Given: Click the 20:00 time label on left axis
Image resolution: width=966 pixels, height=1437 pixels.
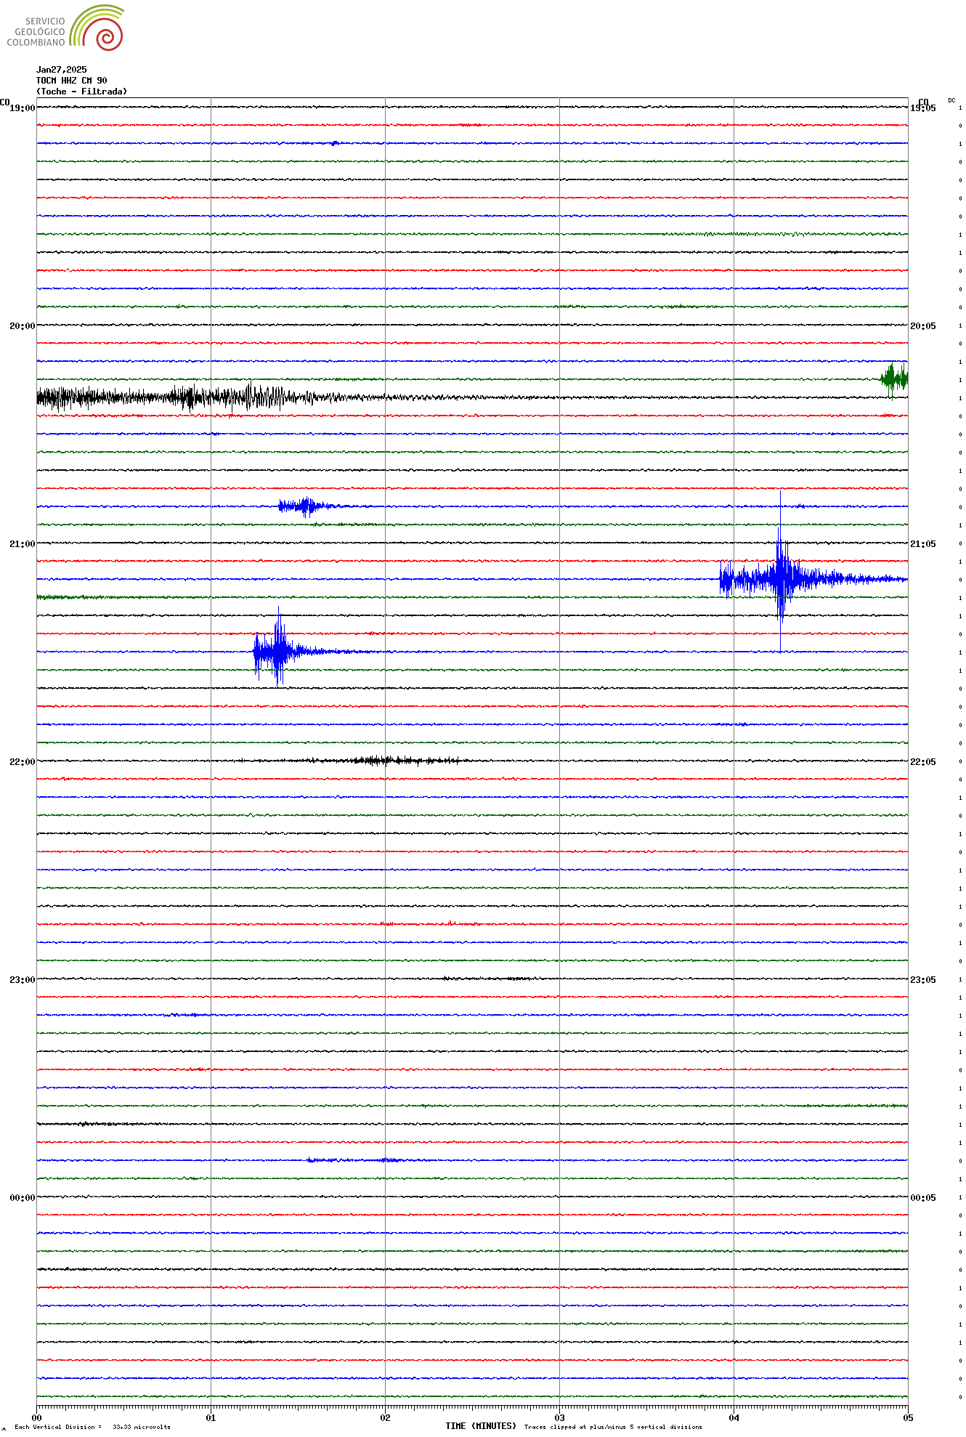Looking at the screenshot, I should 22,326.
